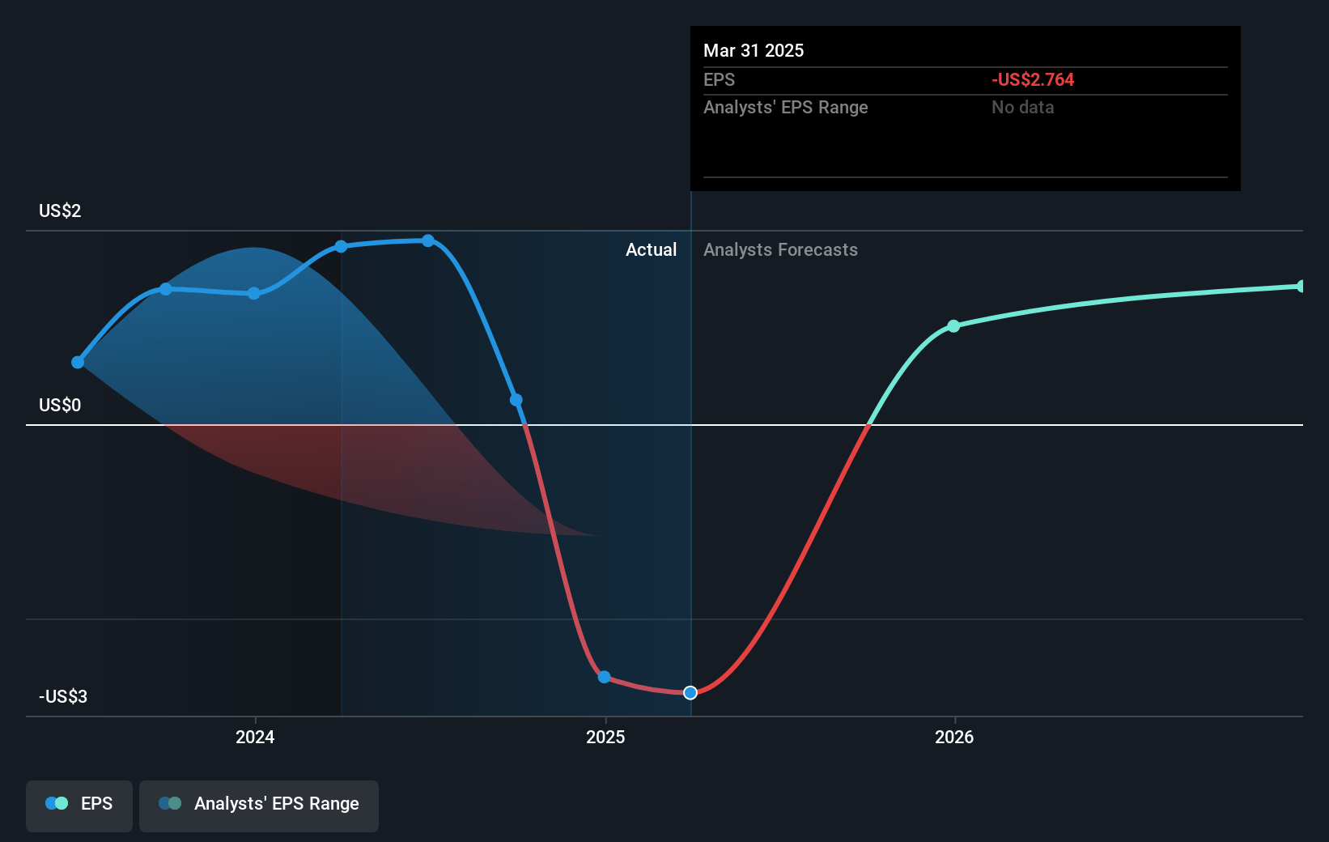Viewport: 1329px width, 842px height.
Task: Click the last forecast point at chart's right edge
Action: click(1301, 286)
